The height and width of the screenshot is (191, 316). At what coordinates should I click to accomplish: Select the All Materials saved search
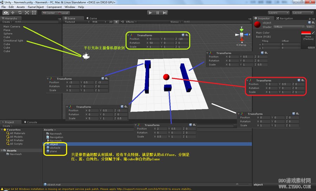click(16, 133)
